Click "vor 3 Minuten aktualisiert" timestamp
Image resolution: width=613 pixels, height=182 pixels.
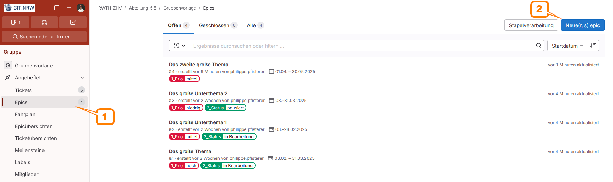tap(573, 65)
